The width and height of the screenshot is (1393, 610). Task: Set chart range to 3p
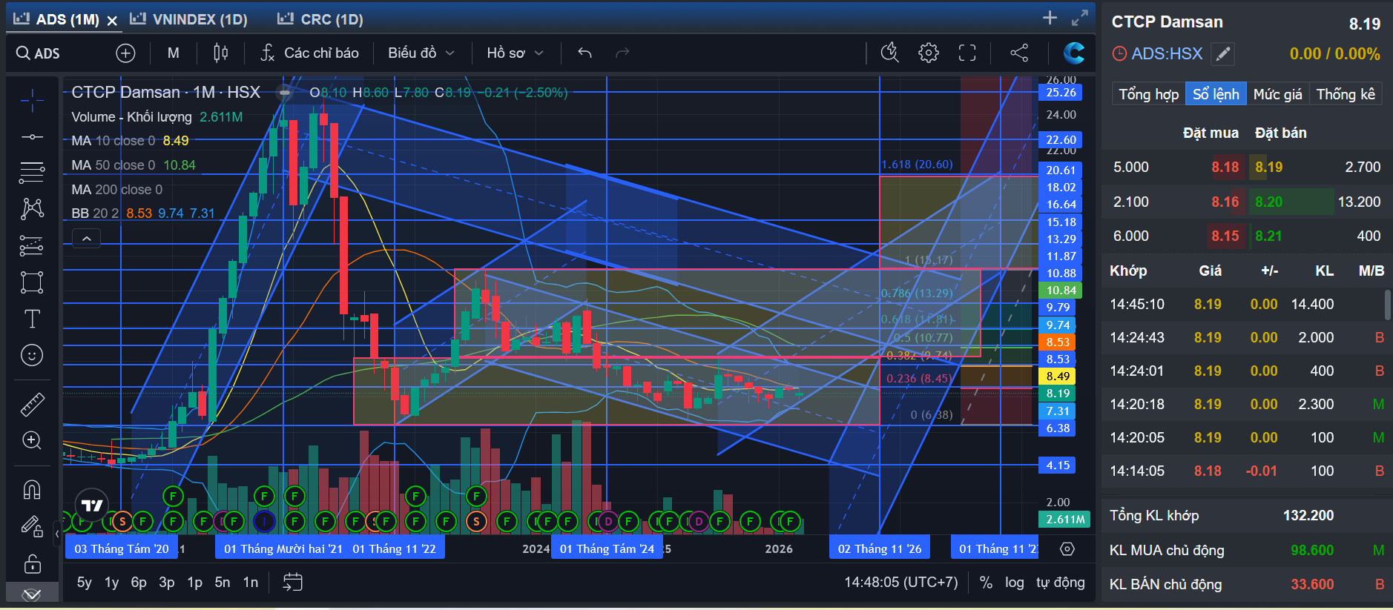coord(167,583)
